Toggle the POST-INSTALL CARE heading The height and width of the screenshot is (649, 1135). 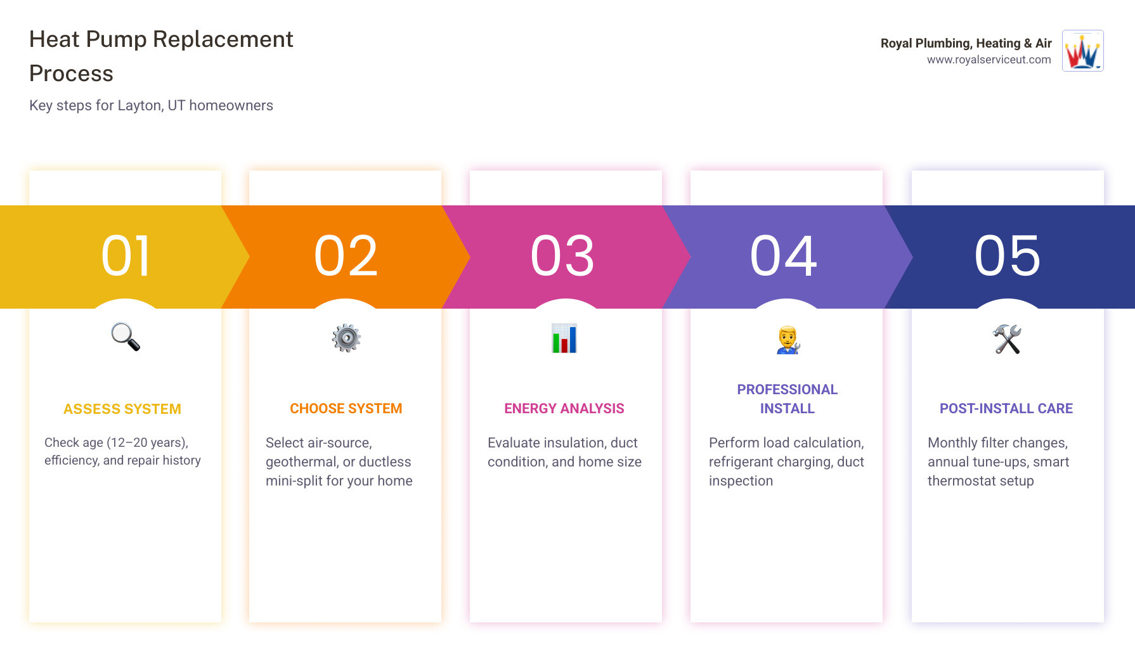pos(1006,408)
